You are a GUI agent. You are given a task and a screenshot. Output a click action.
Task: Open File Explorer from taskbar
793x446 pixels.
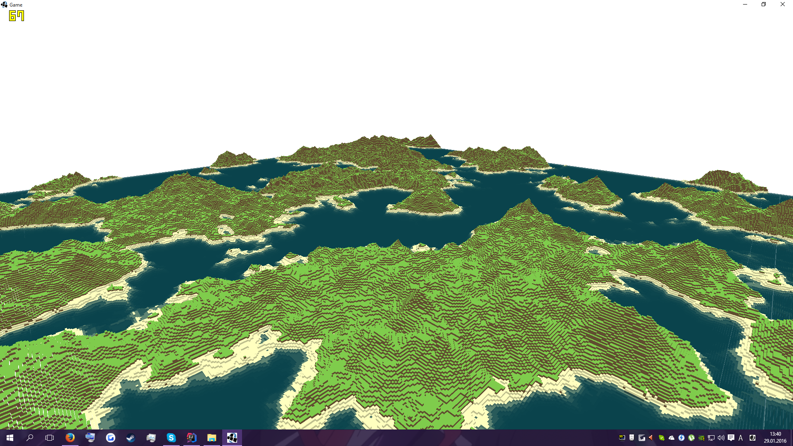pos(211,438)
